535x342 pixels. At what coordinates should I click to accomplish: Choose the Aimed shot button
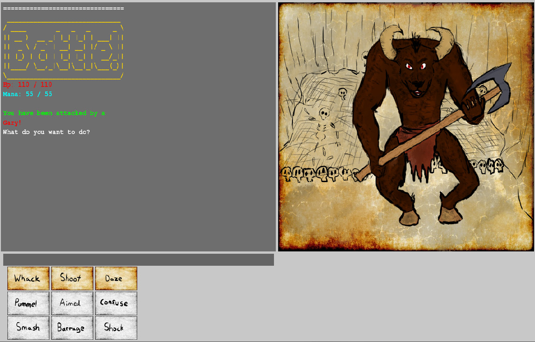(72, 303)
